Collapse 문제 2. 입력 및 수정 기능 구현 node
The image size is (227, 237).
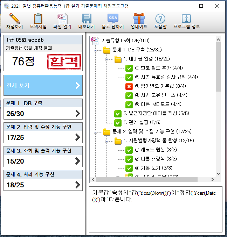95,132
